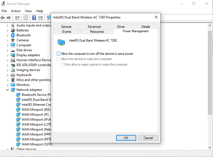Expand Audio inputs and outputs node
This screenshot has height=157, width=213.
tap(7, 26)
